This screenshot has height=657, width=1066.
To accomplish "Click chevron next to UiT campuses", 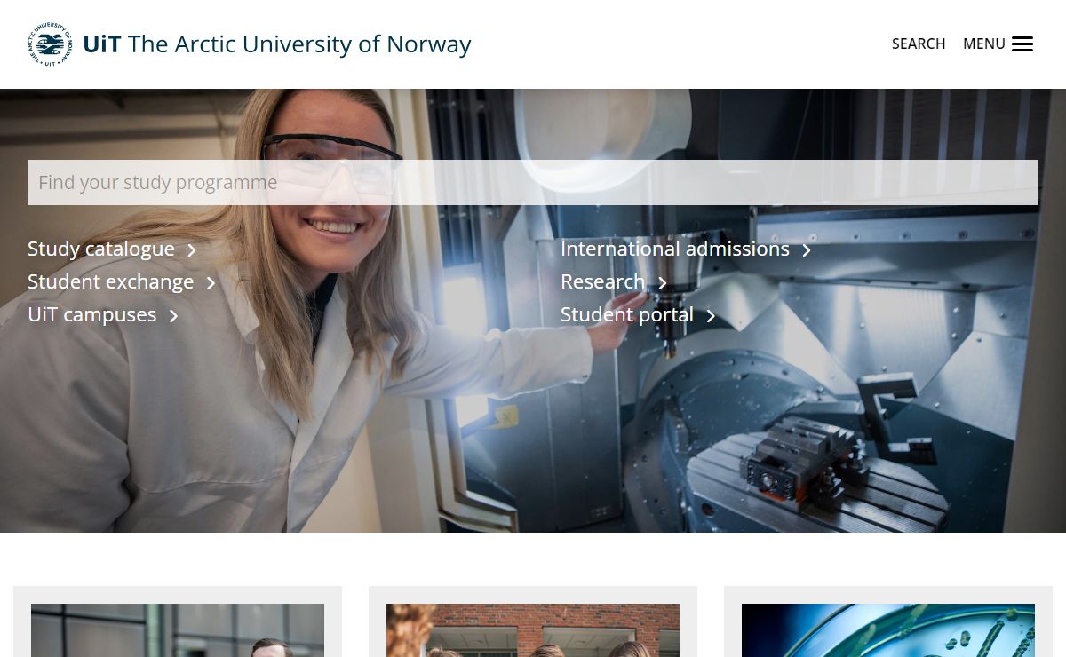I will [173, 316].
